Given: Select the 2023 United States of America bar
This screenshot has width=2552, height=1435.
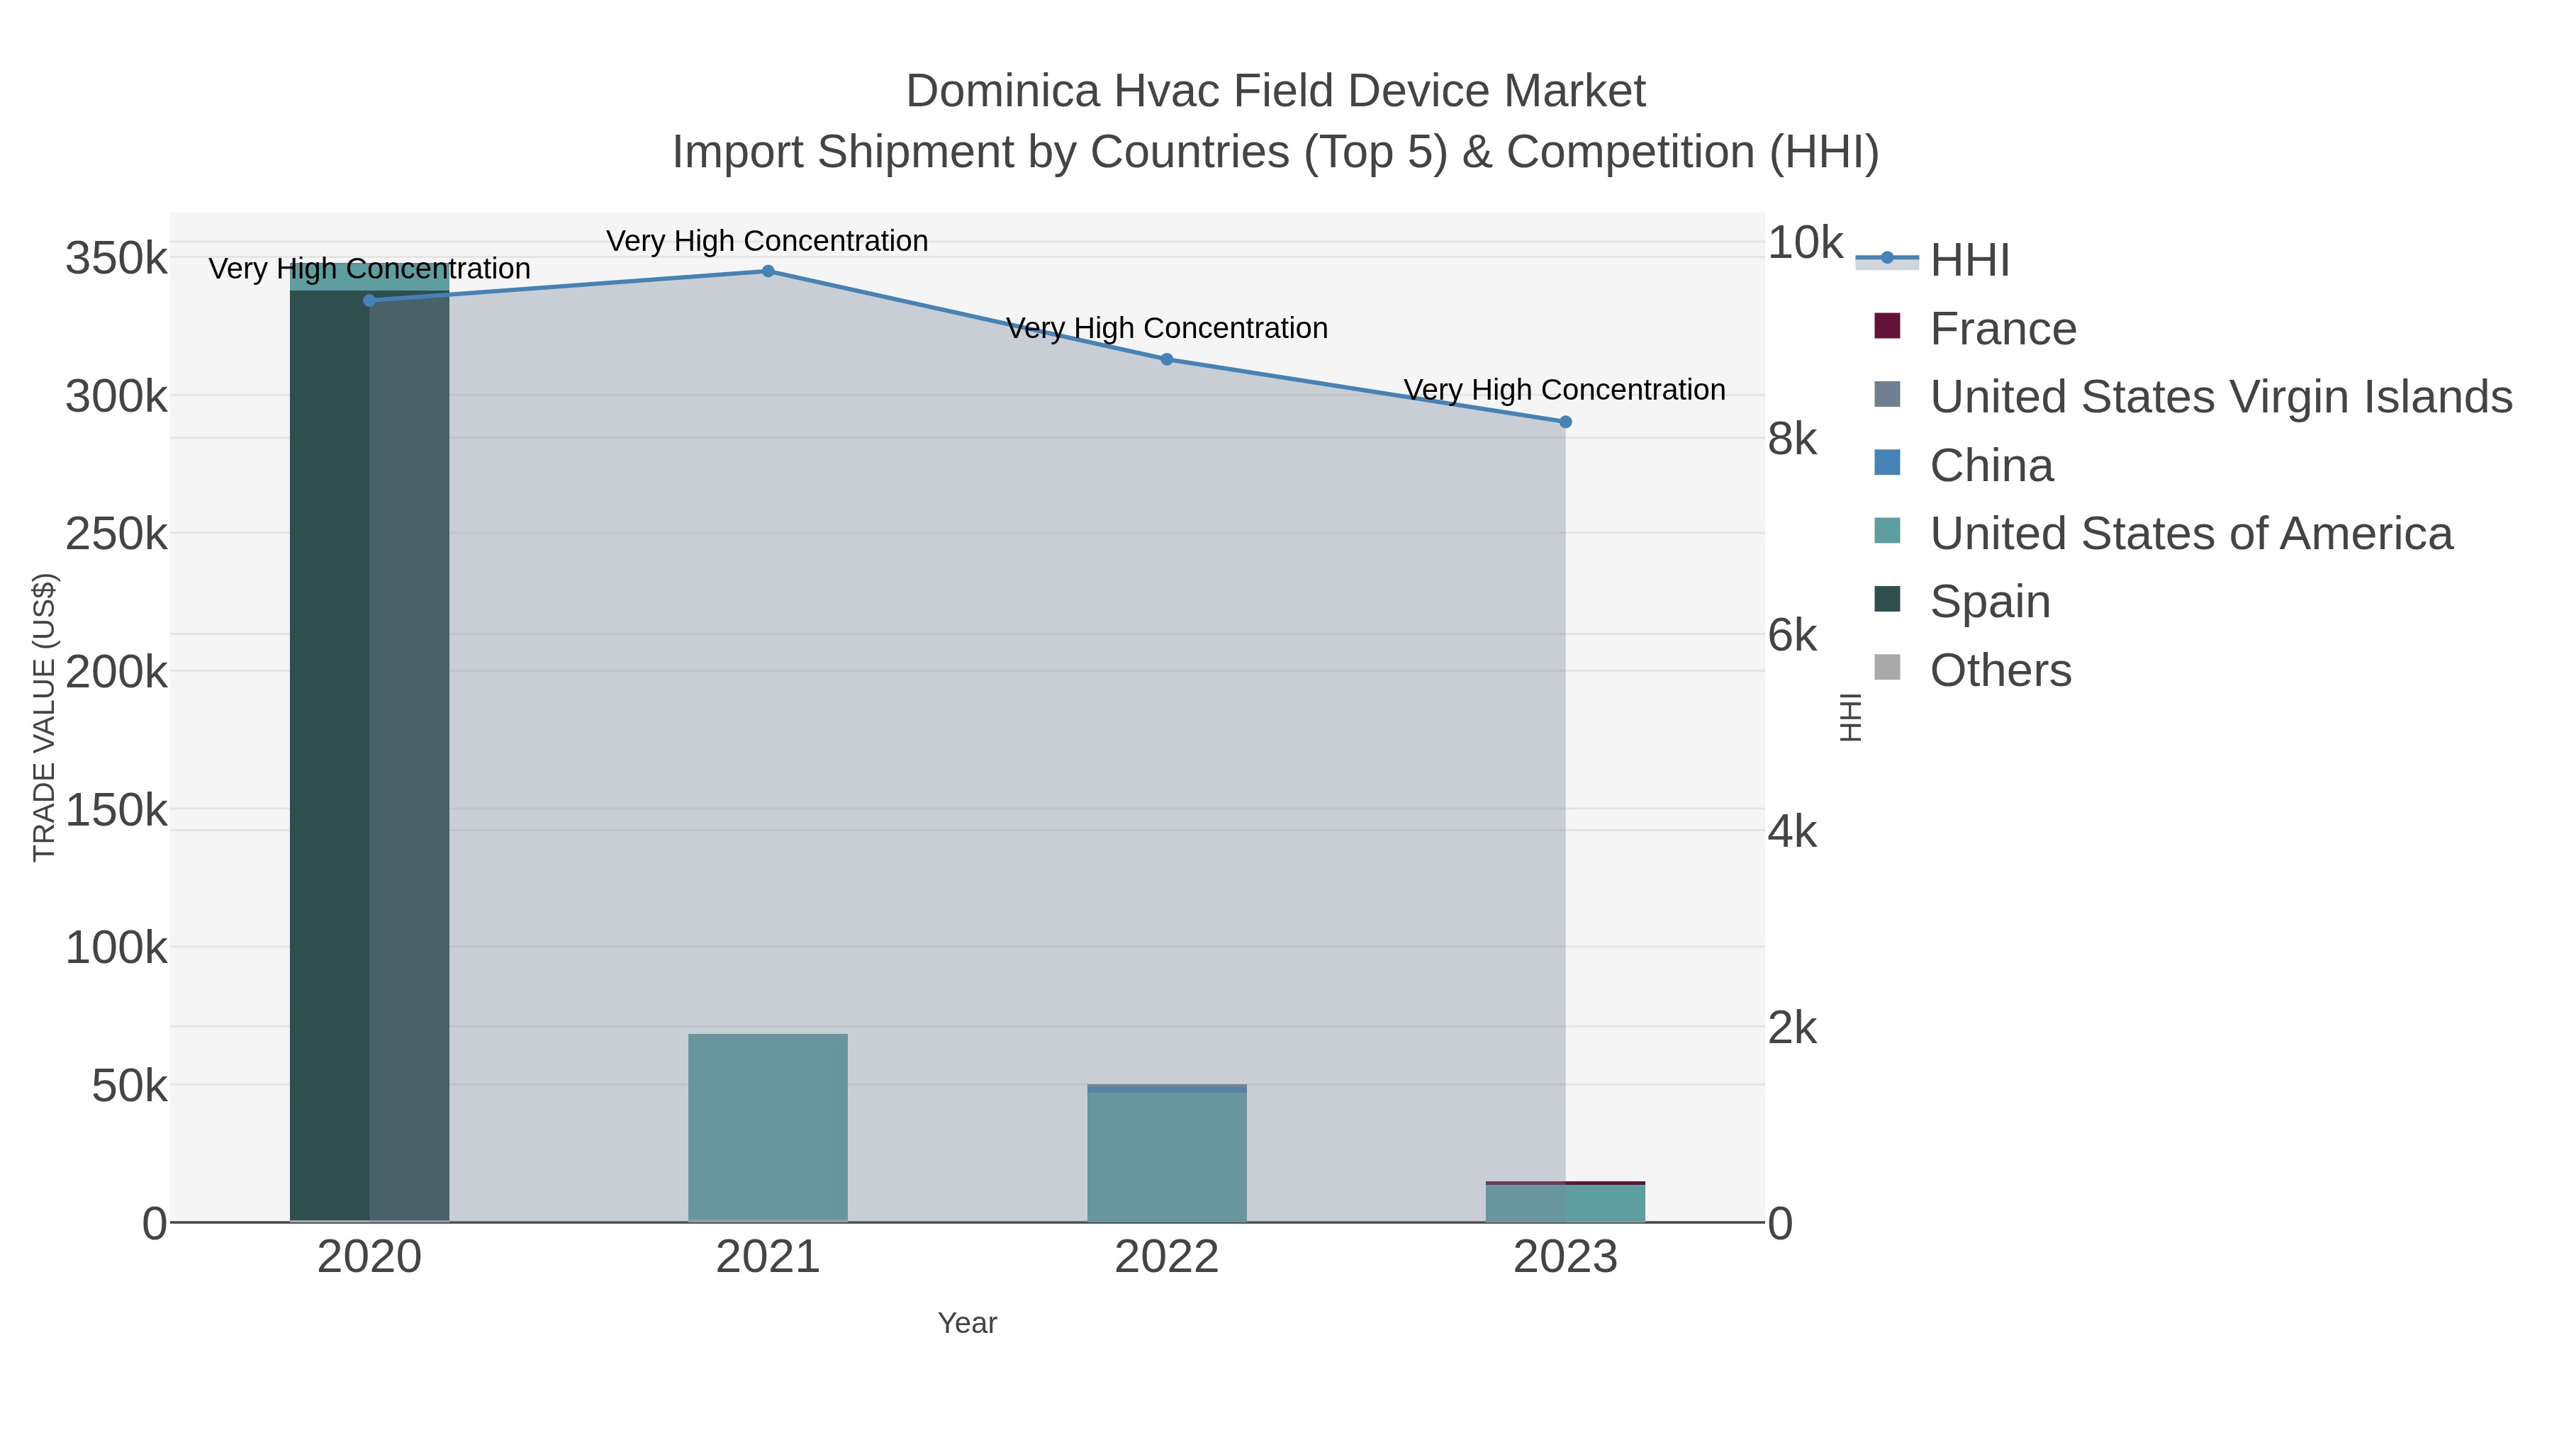Looking at the screenshot, I should click(1565, 1203).
